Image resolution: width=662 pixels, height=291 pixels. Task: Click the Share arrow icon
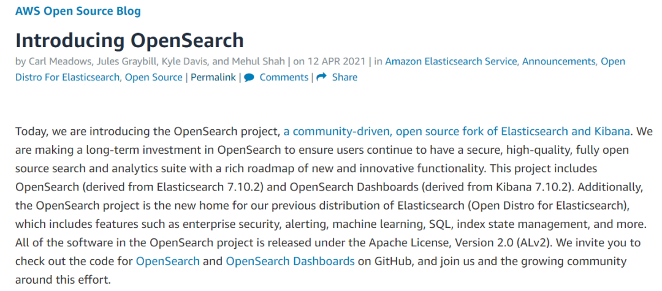click(x=321, y=77)
